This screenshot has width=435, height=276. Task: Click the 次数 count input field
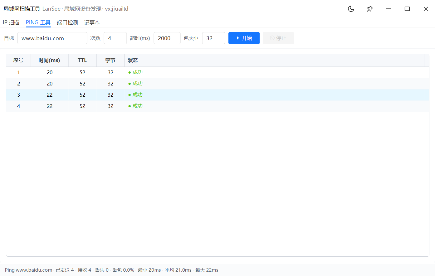[x=115, y=38]
